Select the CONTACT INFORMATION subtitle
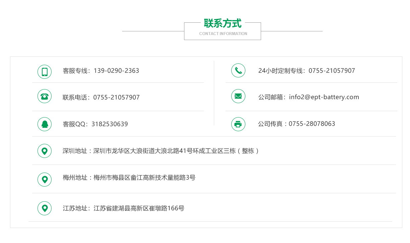The width and height of the screenshot is (410, 243). (x=223, y=33)
